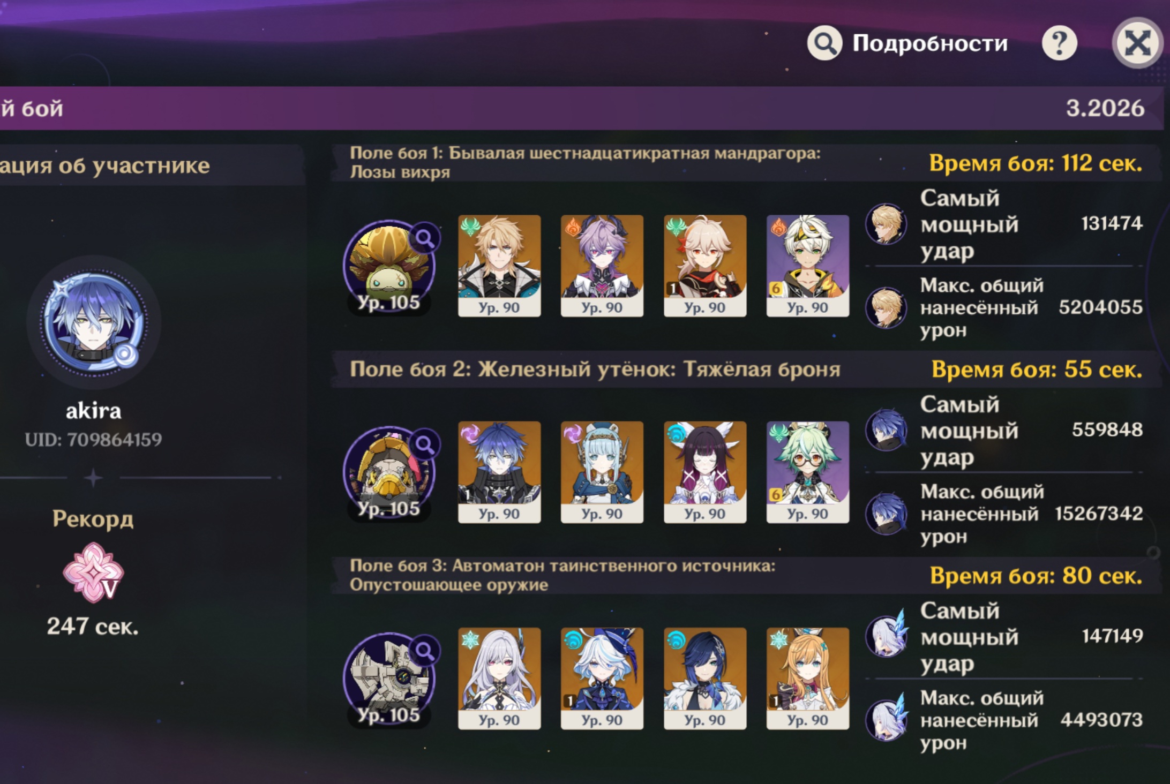
Task: Click the question mark help icon
Action: [1059, 43]
